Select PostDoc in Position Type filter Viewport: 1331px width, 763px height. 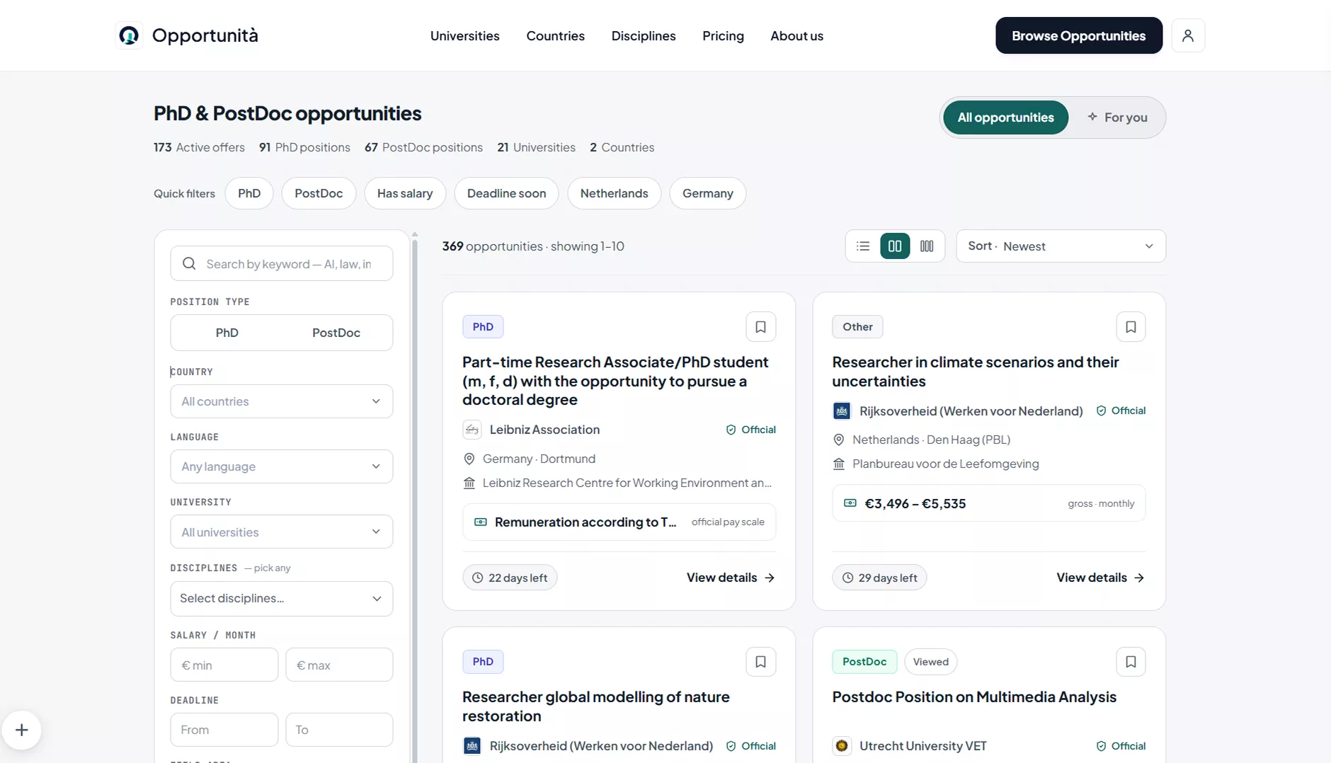[336, 333]
